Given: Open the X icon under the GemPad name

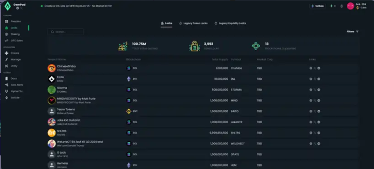Looking at the screenshot, I should [x=21, y=8].
